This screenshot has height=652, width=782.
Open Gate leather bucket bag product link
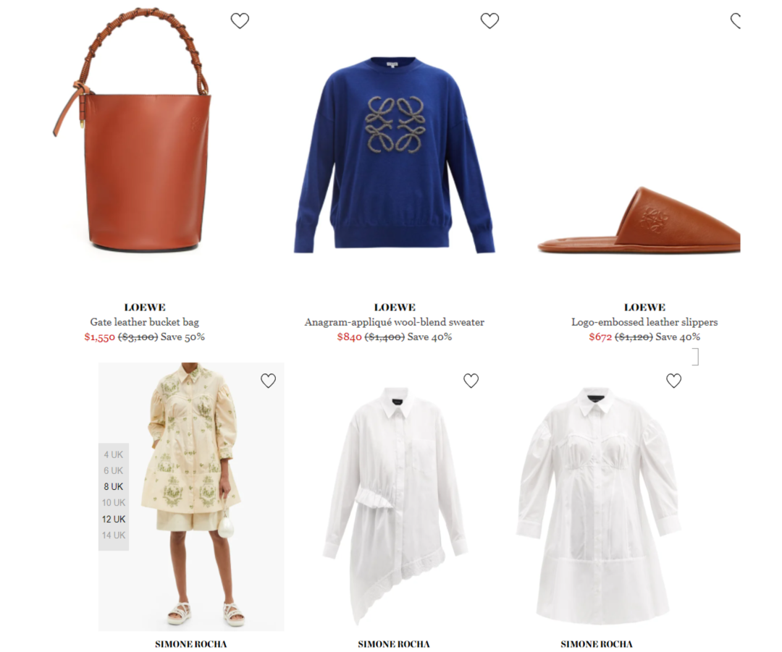(x=145, y=322)
